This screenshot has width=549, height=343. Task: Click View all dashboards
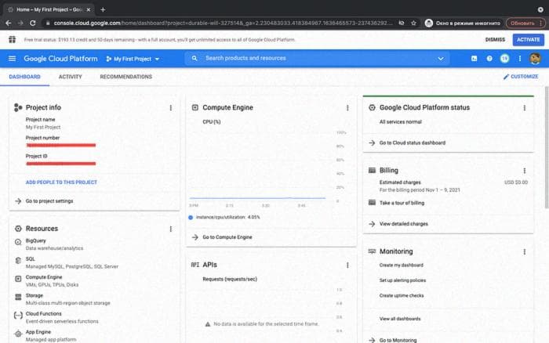(400, 319)
